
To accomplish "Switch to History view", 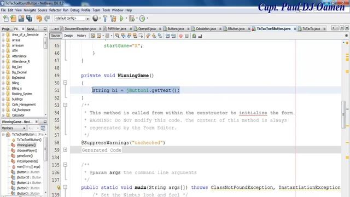I will tap(81, 36).
